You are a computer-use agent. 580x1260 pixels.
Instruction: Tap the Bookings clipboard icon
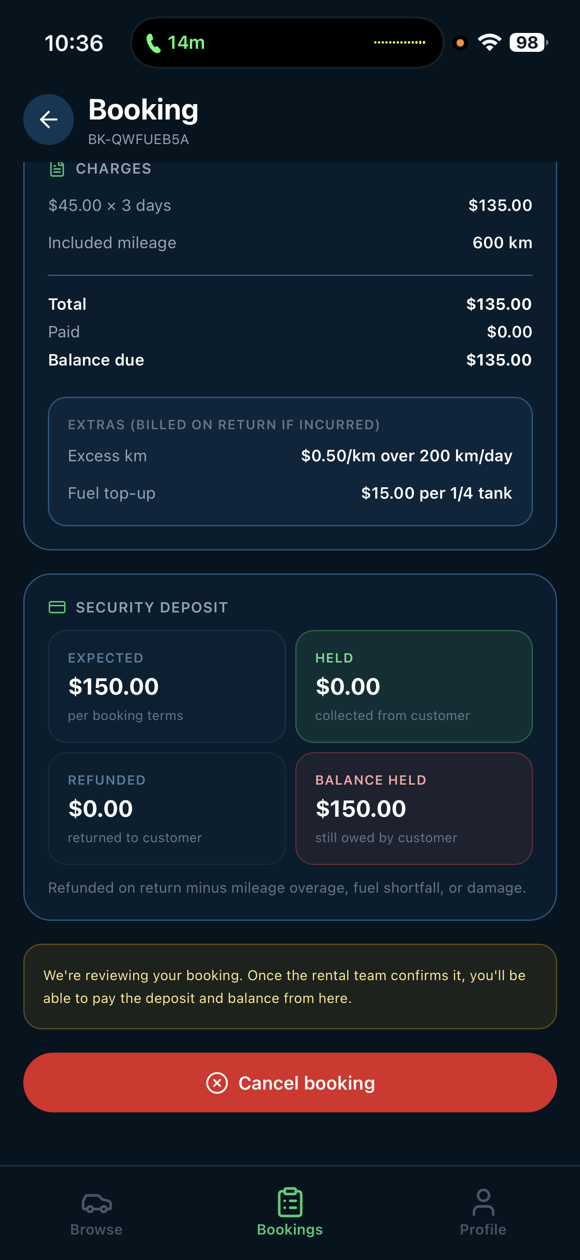coord(290,1202)
